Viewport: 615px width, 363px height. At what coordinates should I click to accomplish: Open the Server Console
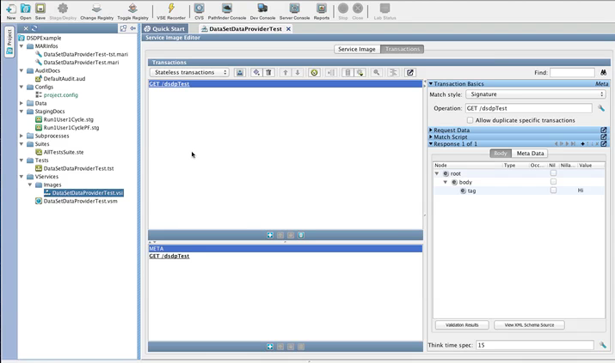click(294, 10)
